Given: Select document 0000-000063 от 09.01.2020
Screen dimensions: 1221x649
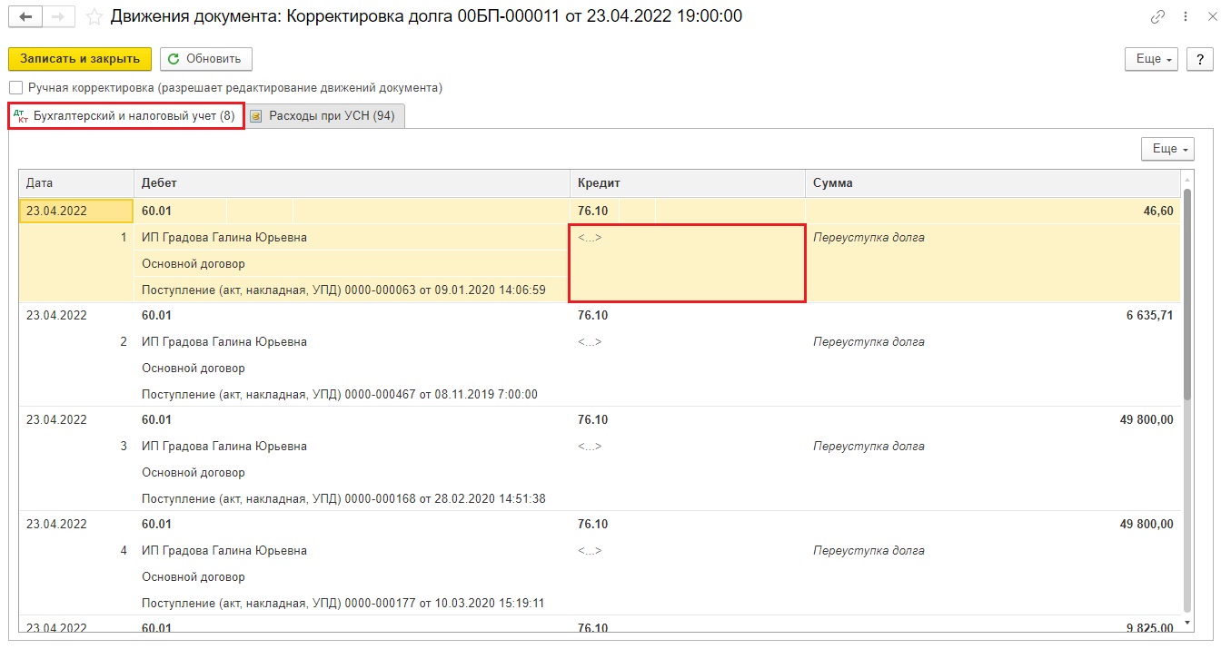Looking at the screenshot, I should [344, 290].
